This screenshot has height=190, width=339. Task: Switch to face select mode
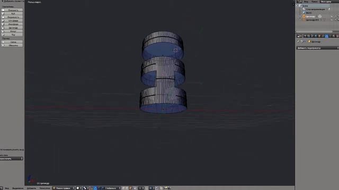point(130,188)
